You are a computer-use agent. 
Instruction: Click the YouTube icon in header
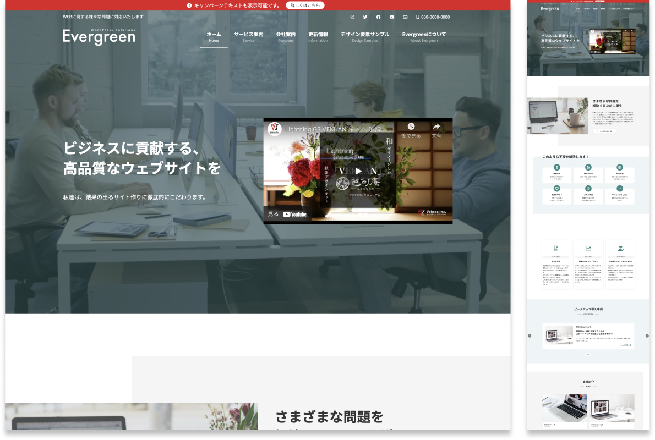(x=392, y=17)
